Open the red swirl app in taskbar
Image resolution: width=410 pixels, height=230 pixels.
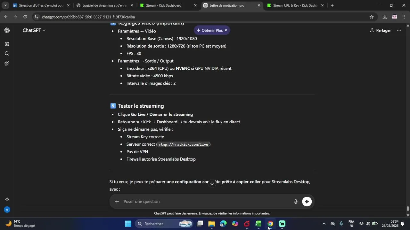247,224
